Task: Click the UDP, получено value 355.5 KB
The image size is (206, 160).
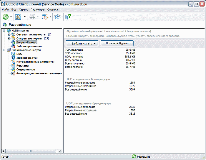Action: click(x=130, y=57)
